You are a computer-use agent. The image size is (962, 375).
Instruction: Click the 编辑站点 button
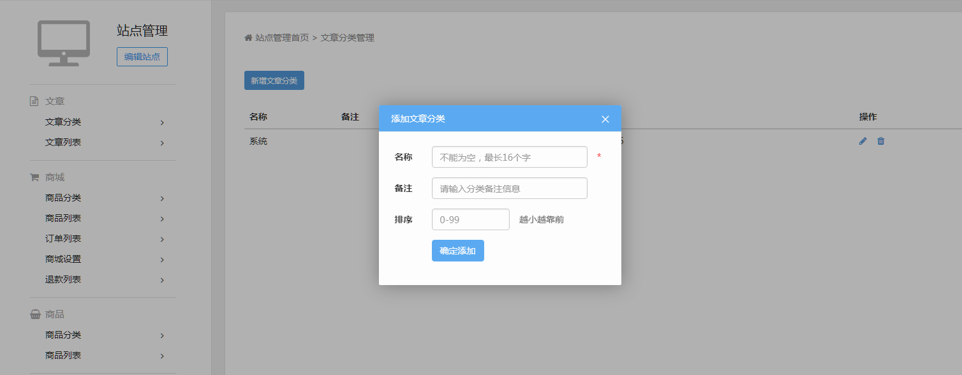pos(142,56)
